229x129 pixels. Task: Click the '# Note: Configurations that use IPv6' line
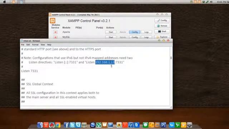[x=77, y=58]
